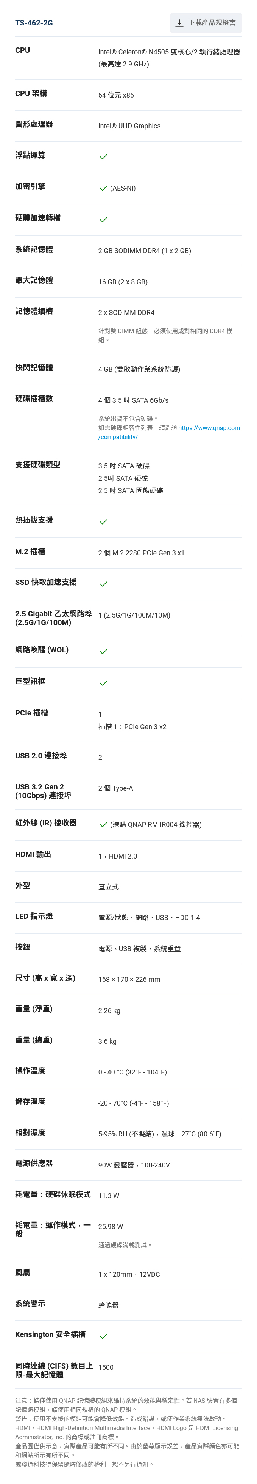Click the download arrow icon
Screen dimensions: 257x1484
(x=179, y=23)
